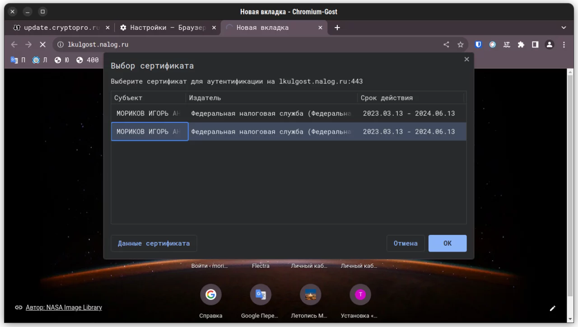Open the profile avatar menu
The width and height of the screenshot is (578, 327).
(550, 45)
